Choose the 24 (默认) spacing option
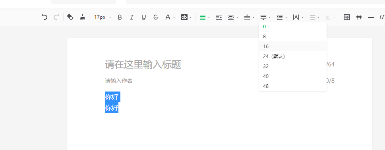The width and height of the screenshot is (385, 150). click(293, 56)
